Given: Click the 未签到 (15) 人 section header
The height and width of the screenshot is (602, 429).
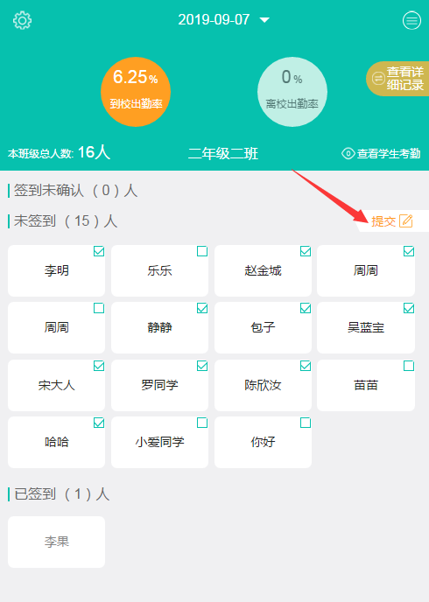Looking at the screenshot, I should [66, 220].
